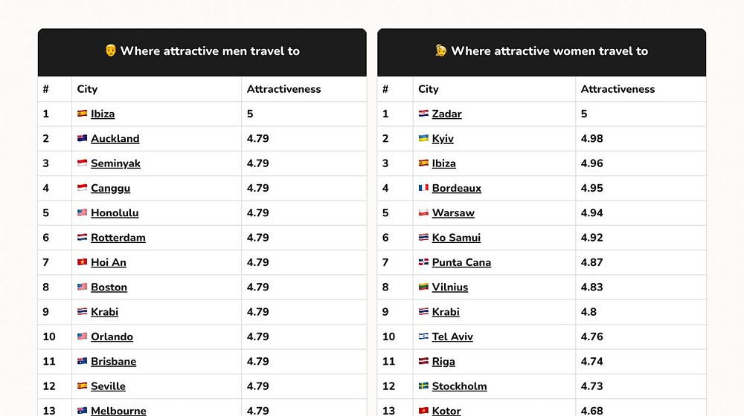
Task: Click the France flag next to Bordeaux
Action: (423, 188)
